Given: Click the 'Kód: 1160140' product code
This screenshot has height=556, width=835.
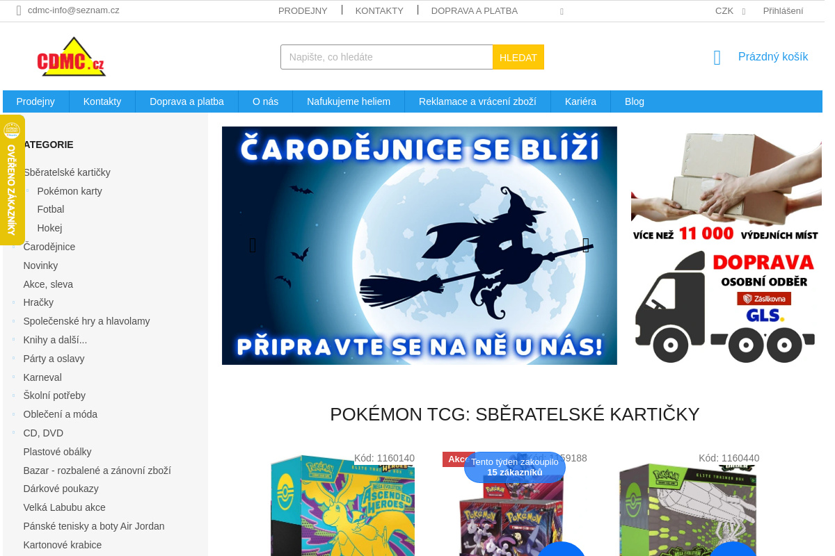Looking at the screenshot, I should click(384, 458).
